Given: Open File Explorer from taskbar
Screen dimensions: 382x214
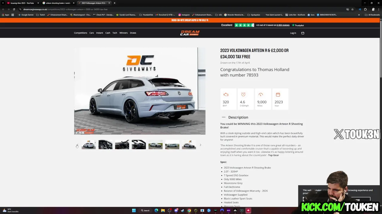Looking at the screenshot, I should point(163,210).
